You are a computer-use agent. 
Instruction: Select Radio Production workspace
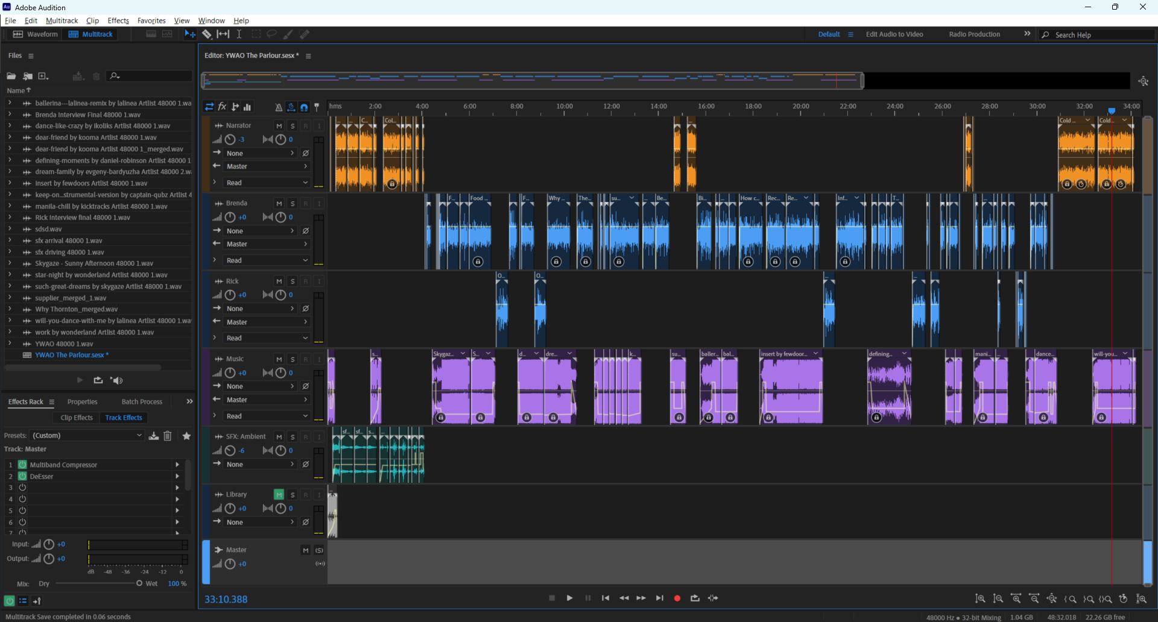click(x=974, y=34)
